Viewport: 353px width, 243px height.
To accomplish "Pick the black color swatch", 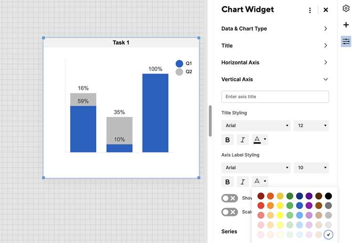I will pyautogui.click(x=328, y=196).
